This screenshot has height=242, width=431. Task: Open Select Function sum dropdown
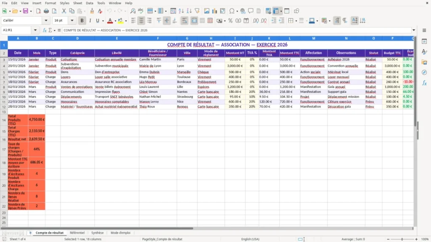[x=54, y=30]
